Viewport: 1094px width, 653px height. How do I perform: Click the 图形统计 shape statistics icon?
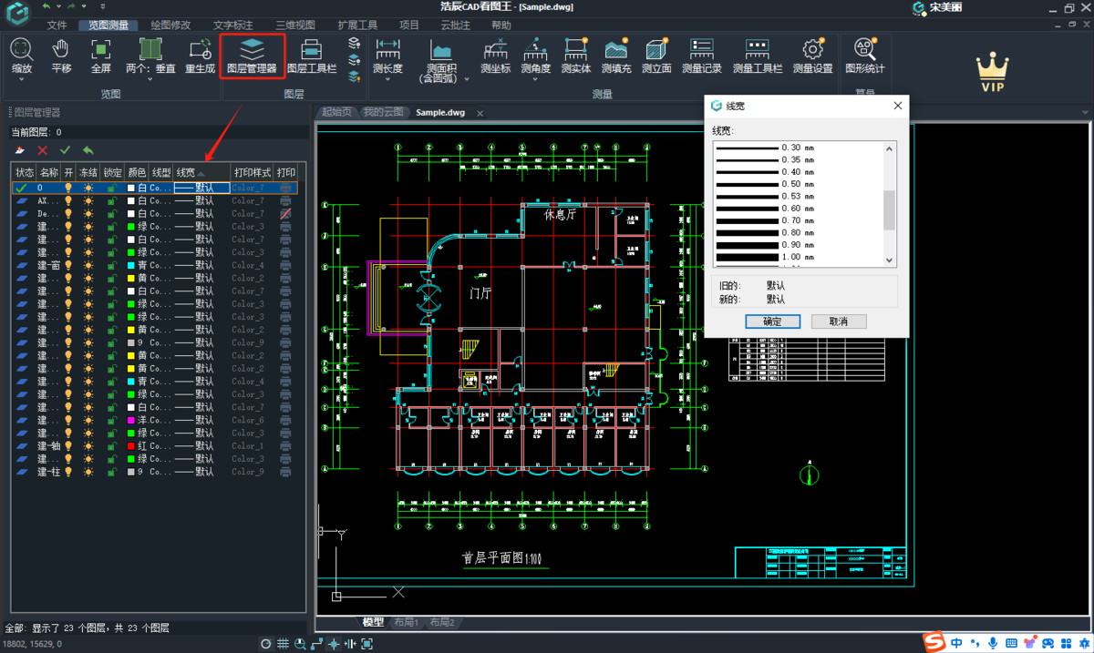[x=864, y=55]
